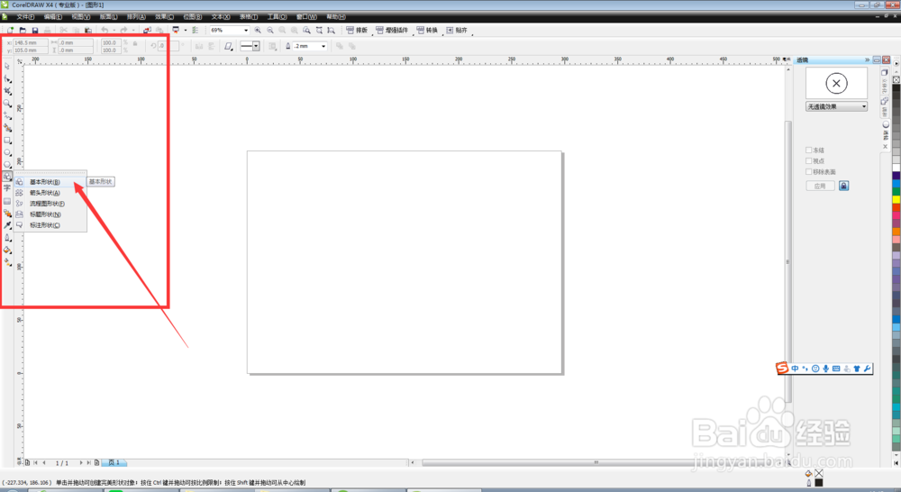The width and height of the screenshot is (901, 492).
Task: Click the Save disk icon
Action: point(35,30)
